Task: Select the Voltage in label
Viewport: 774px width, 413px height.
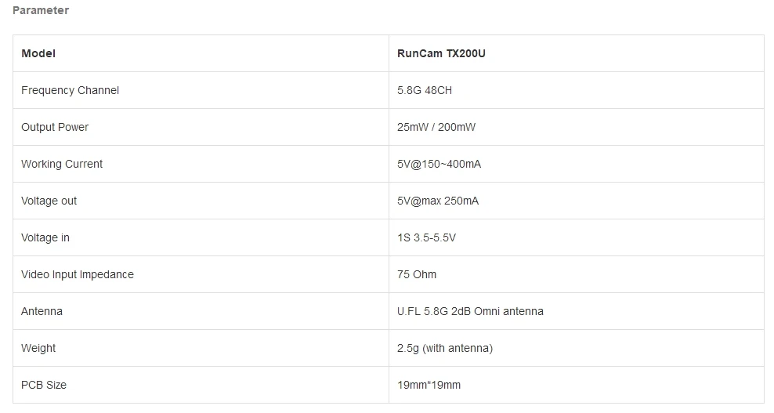Action: click(x=45, y=237)
